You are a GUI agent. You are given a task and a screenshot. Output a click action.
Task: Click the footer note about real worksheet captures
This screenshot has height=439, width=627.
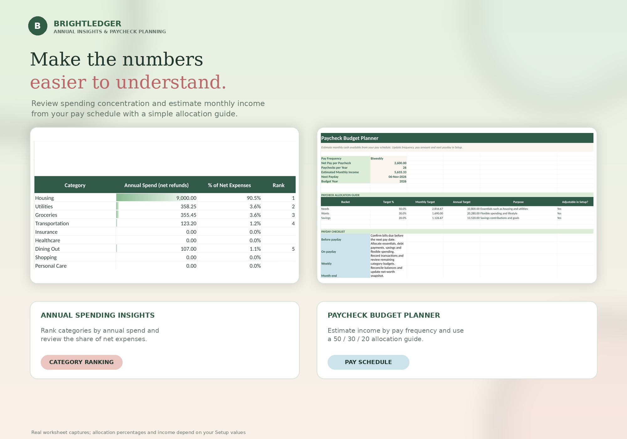[138, 432]
